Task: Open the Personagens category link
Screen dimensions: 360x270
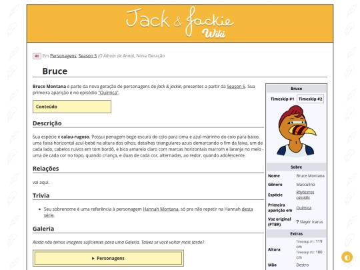Action: [x=63, y=56]
